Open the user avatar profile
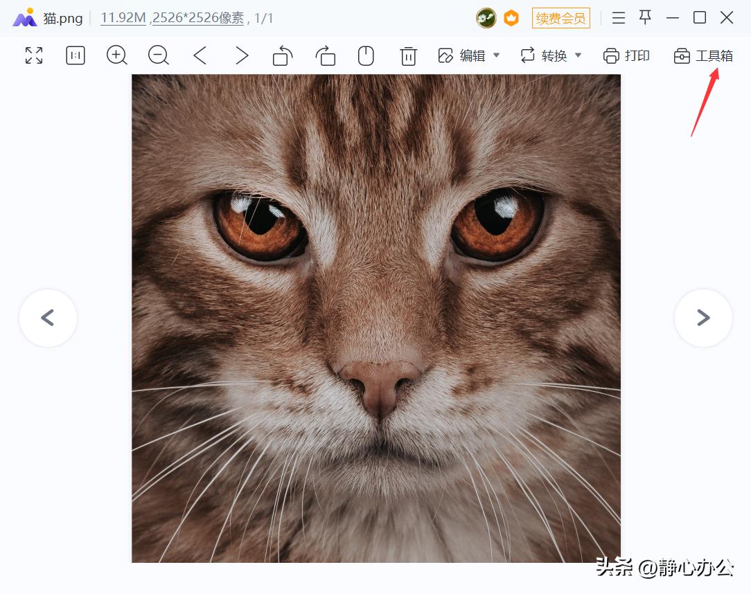The height and width of the screenshot is (594, 751). click(486, 18)
